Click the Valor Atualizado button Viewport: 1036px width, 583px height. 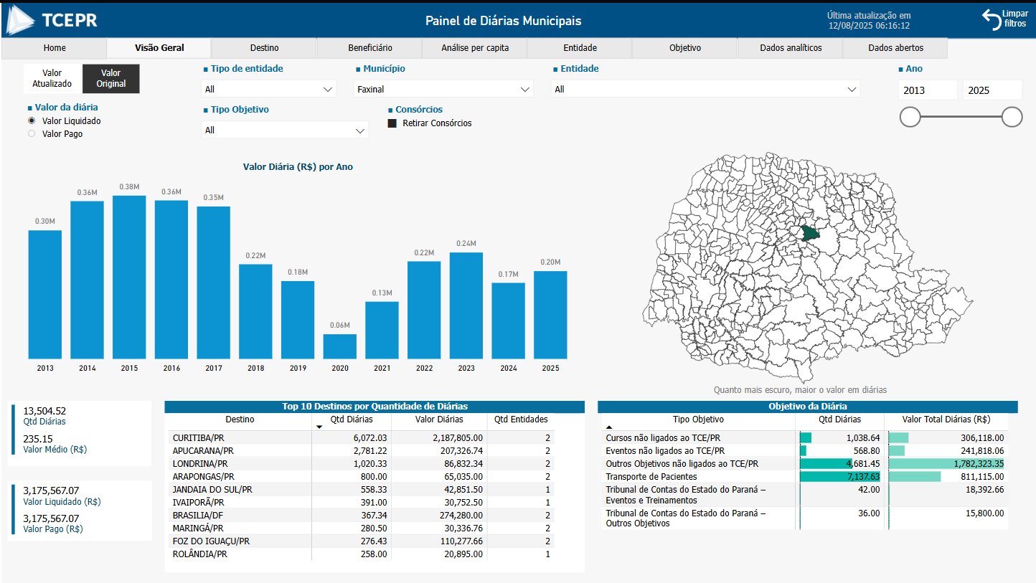[x=52, y=78]
